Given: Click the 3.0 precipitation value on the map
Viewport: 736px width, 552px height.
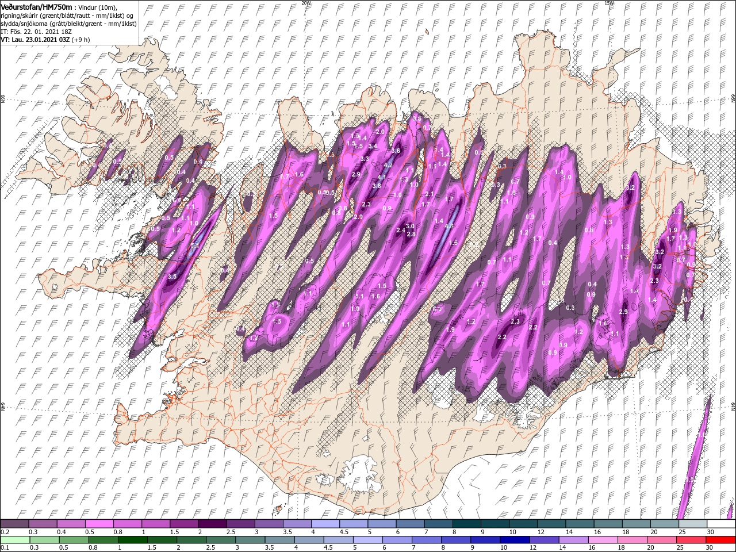Looking at the screenshot, I should [411, 226].
